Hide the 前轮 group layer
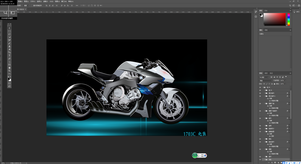The image size is (301, 164). [260, 139]
